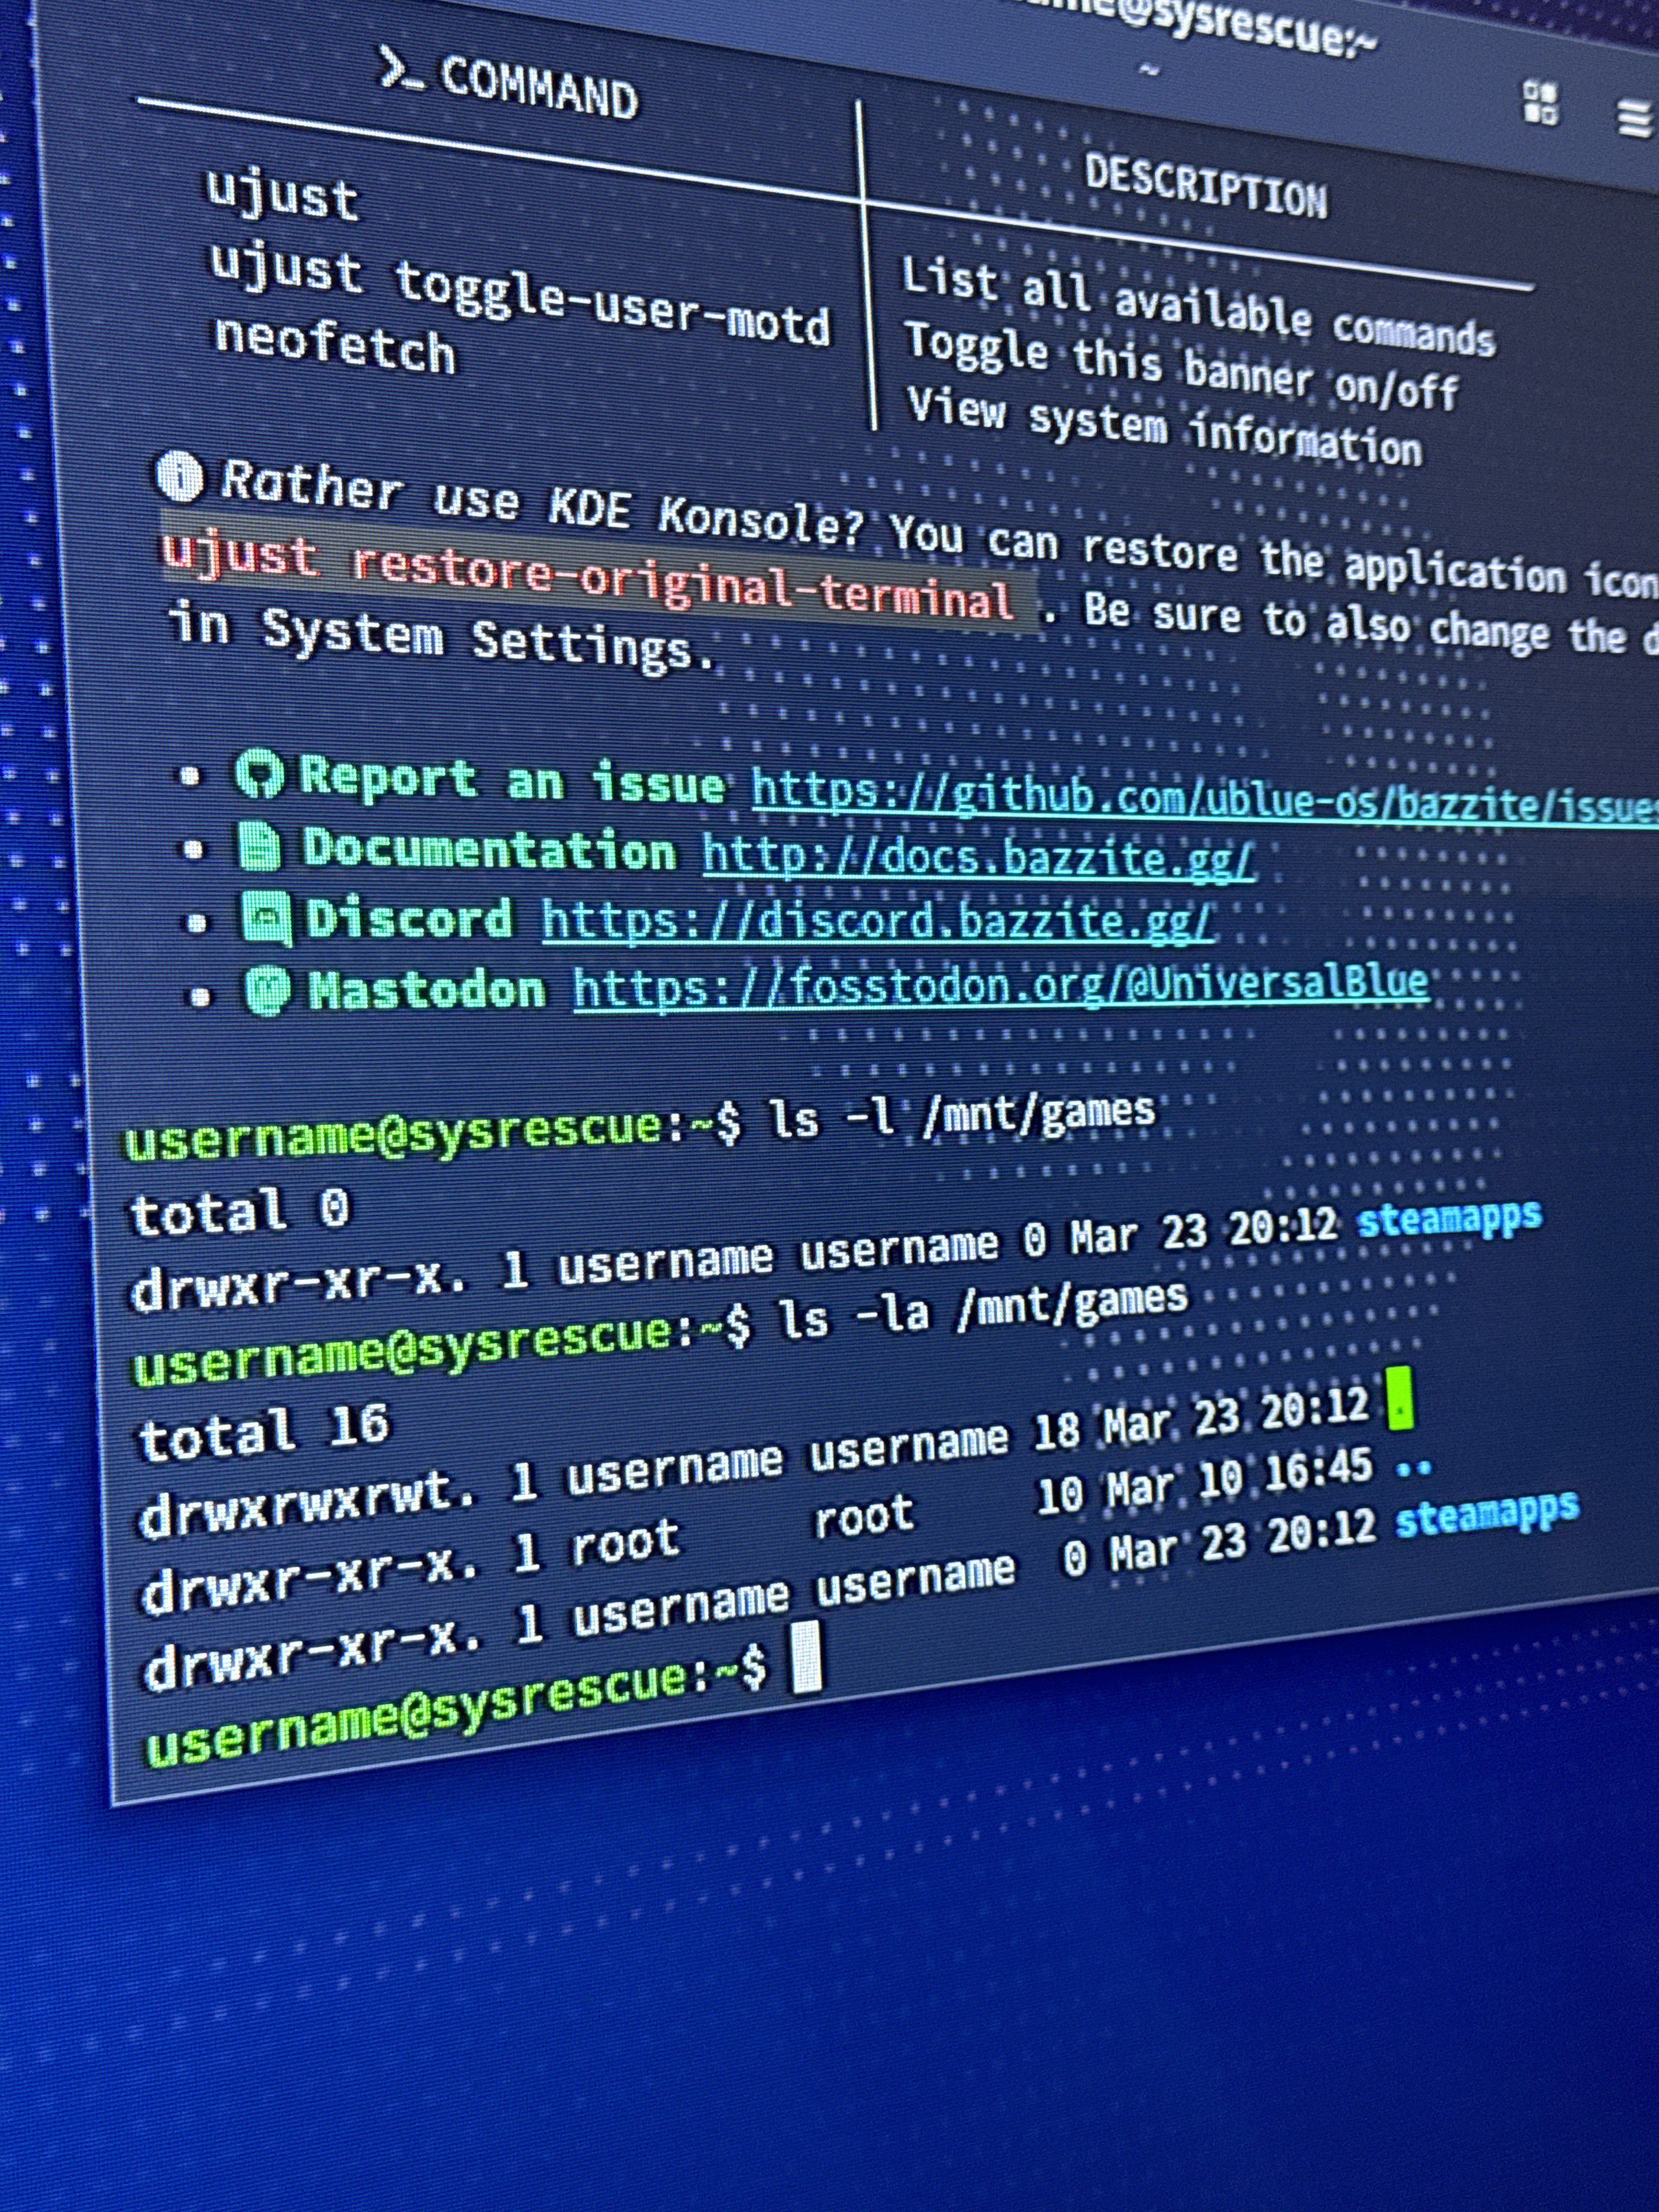This screenshot has height=2212, width=1659.
Task: Click the Discord chat icon
Action: coord(267,917)
